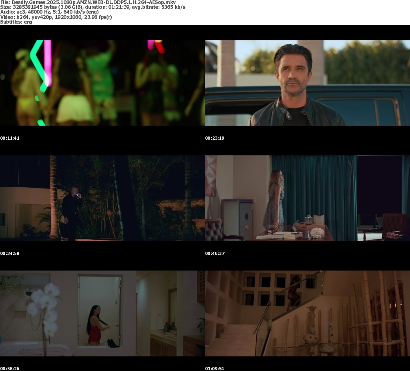Click the 00:46:37 timestamp

(x=215, y=253)
